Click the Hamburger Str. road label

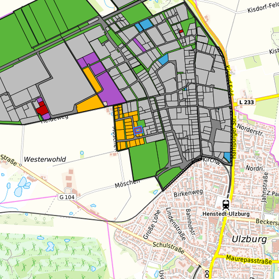tap(234, 137)
